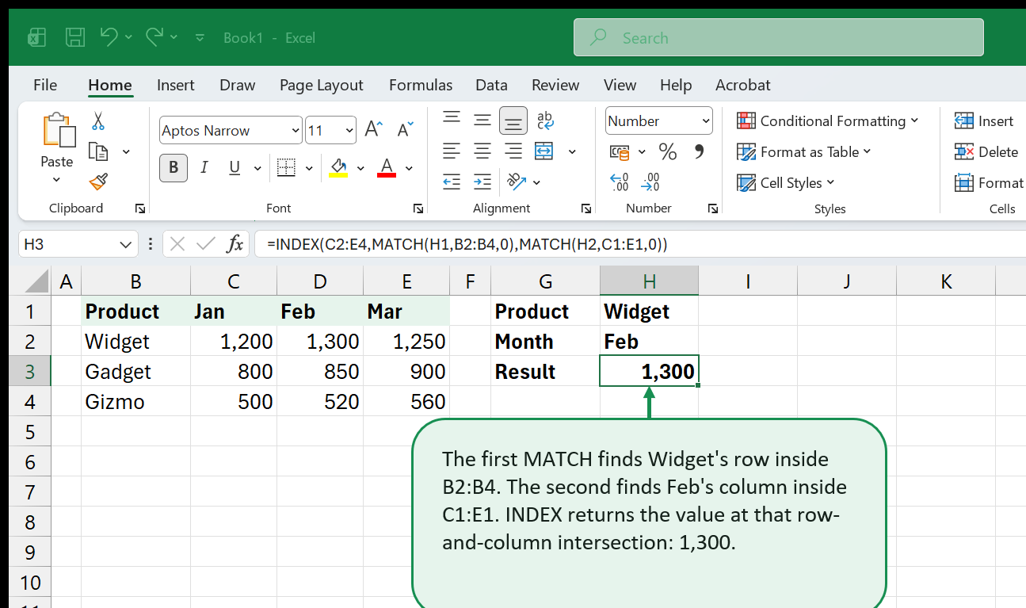1026x608 pixels.
Task: Toggle Align Left
Action: pos(452,151)
